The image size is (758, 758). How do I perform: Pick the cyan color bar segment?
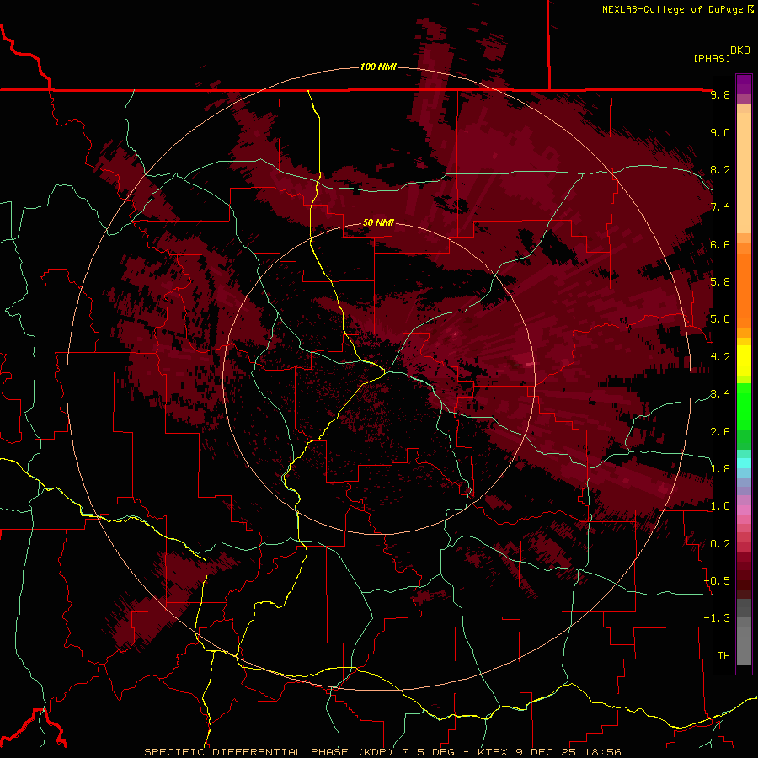click(x=744, y=463)
